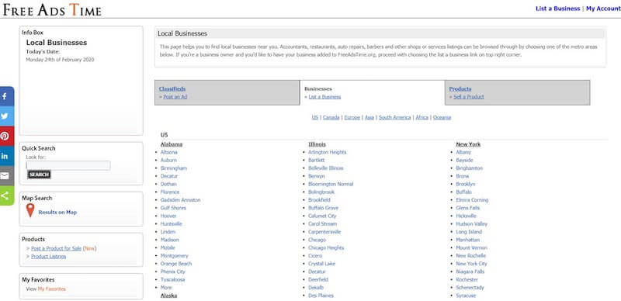621x301 pixels.
Task: Select Gadsden Anniston city link
Action: coord(180,200)
